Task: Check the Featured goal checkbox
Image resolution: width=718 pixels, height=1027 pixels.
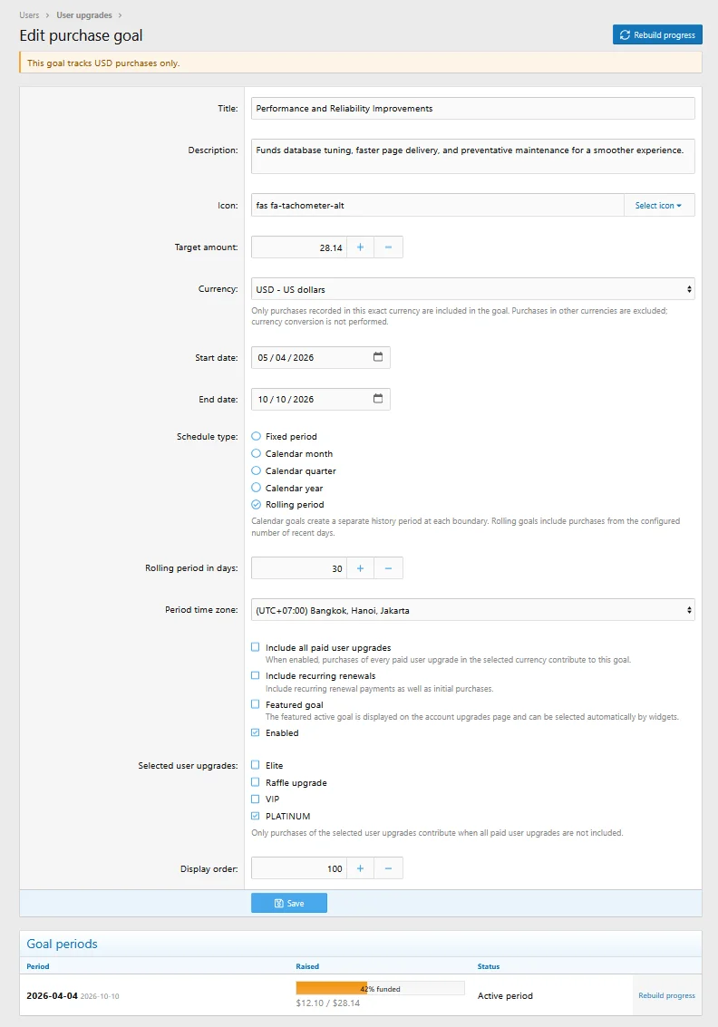Action: (256, 704)
